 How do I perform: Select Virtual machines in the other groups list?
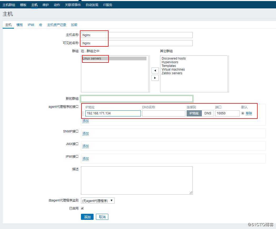pos(173,70)
